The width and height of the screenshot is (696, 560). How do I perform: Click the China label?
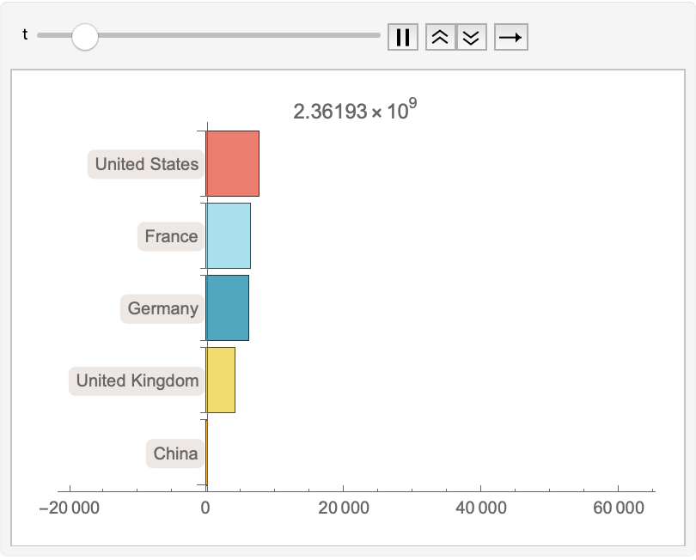(174, 453)
